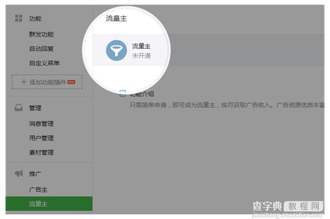330x219 pixels.
Task: Click the 添加功能插件 dashed button
Action: coord(47,82)
